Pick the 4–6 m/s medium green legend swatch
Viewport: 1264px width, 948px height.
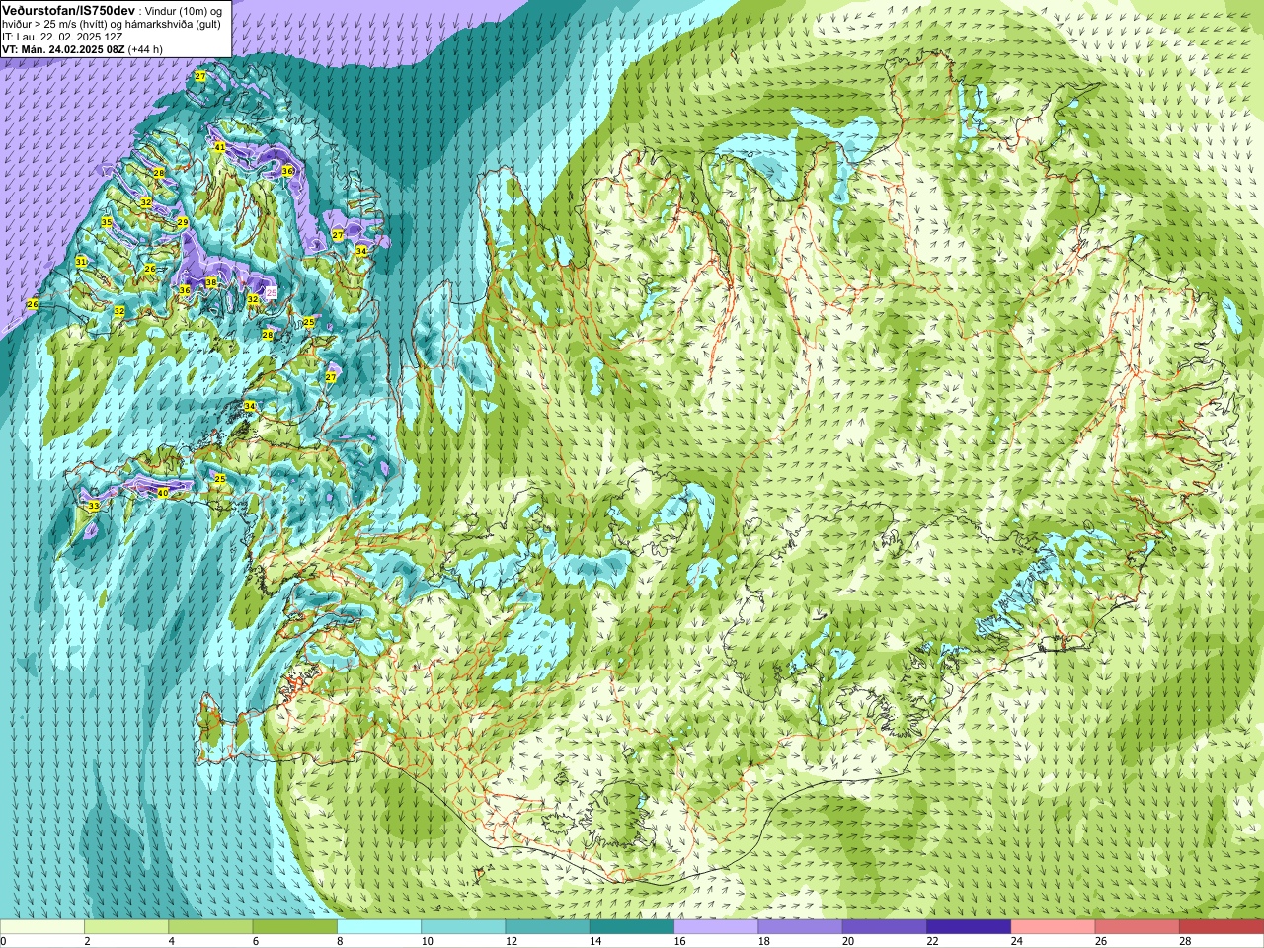point(210,927)
